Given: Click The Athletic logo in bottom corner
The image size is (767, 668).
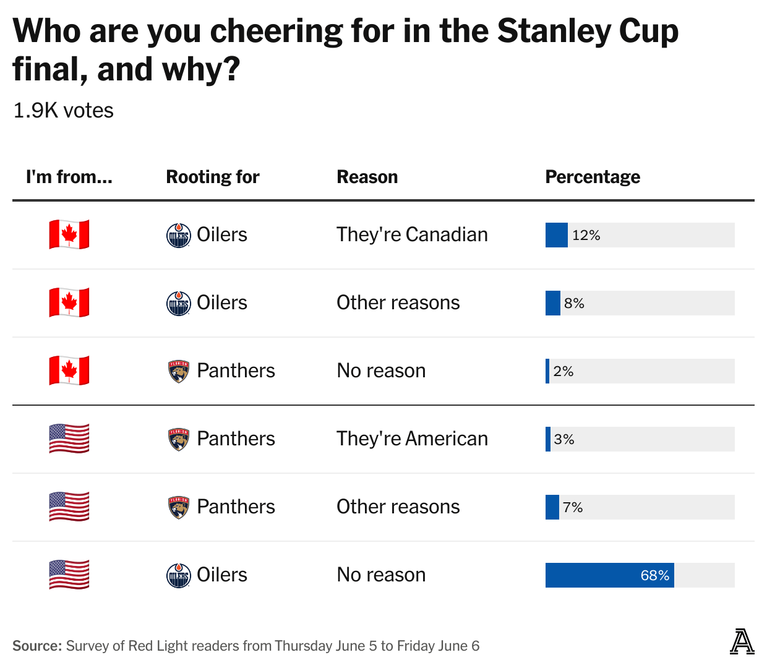Looking at the screenshot, I should (x=742, y=641).
